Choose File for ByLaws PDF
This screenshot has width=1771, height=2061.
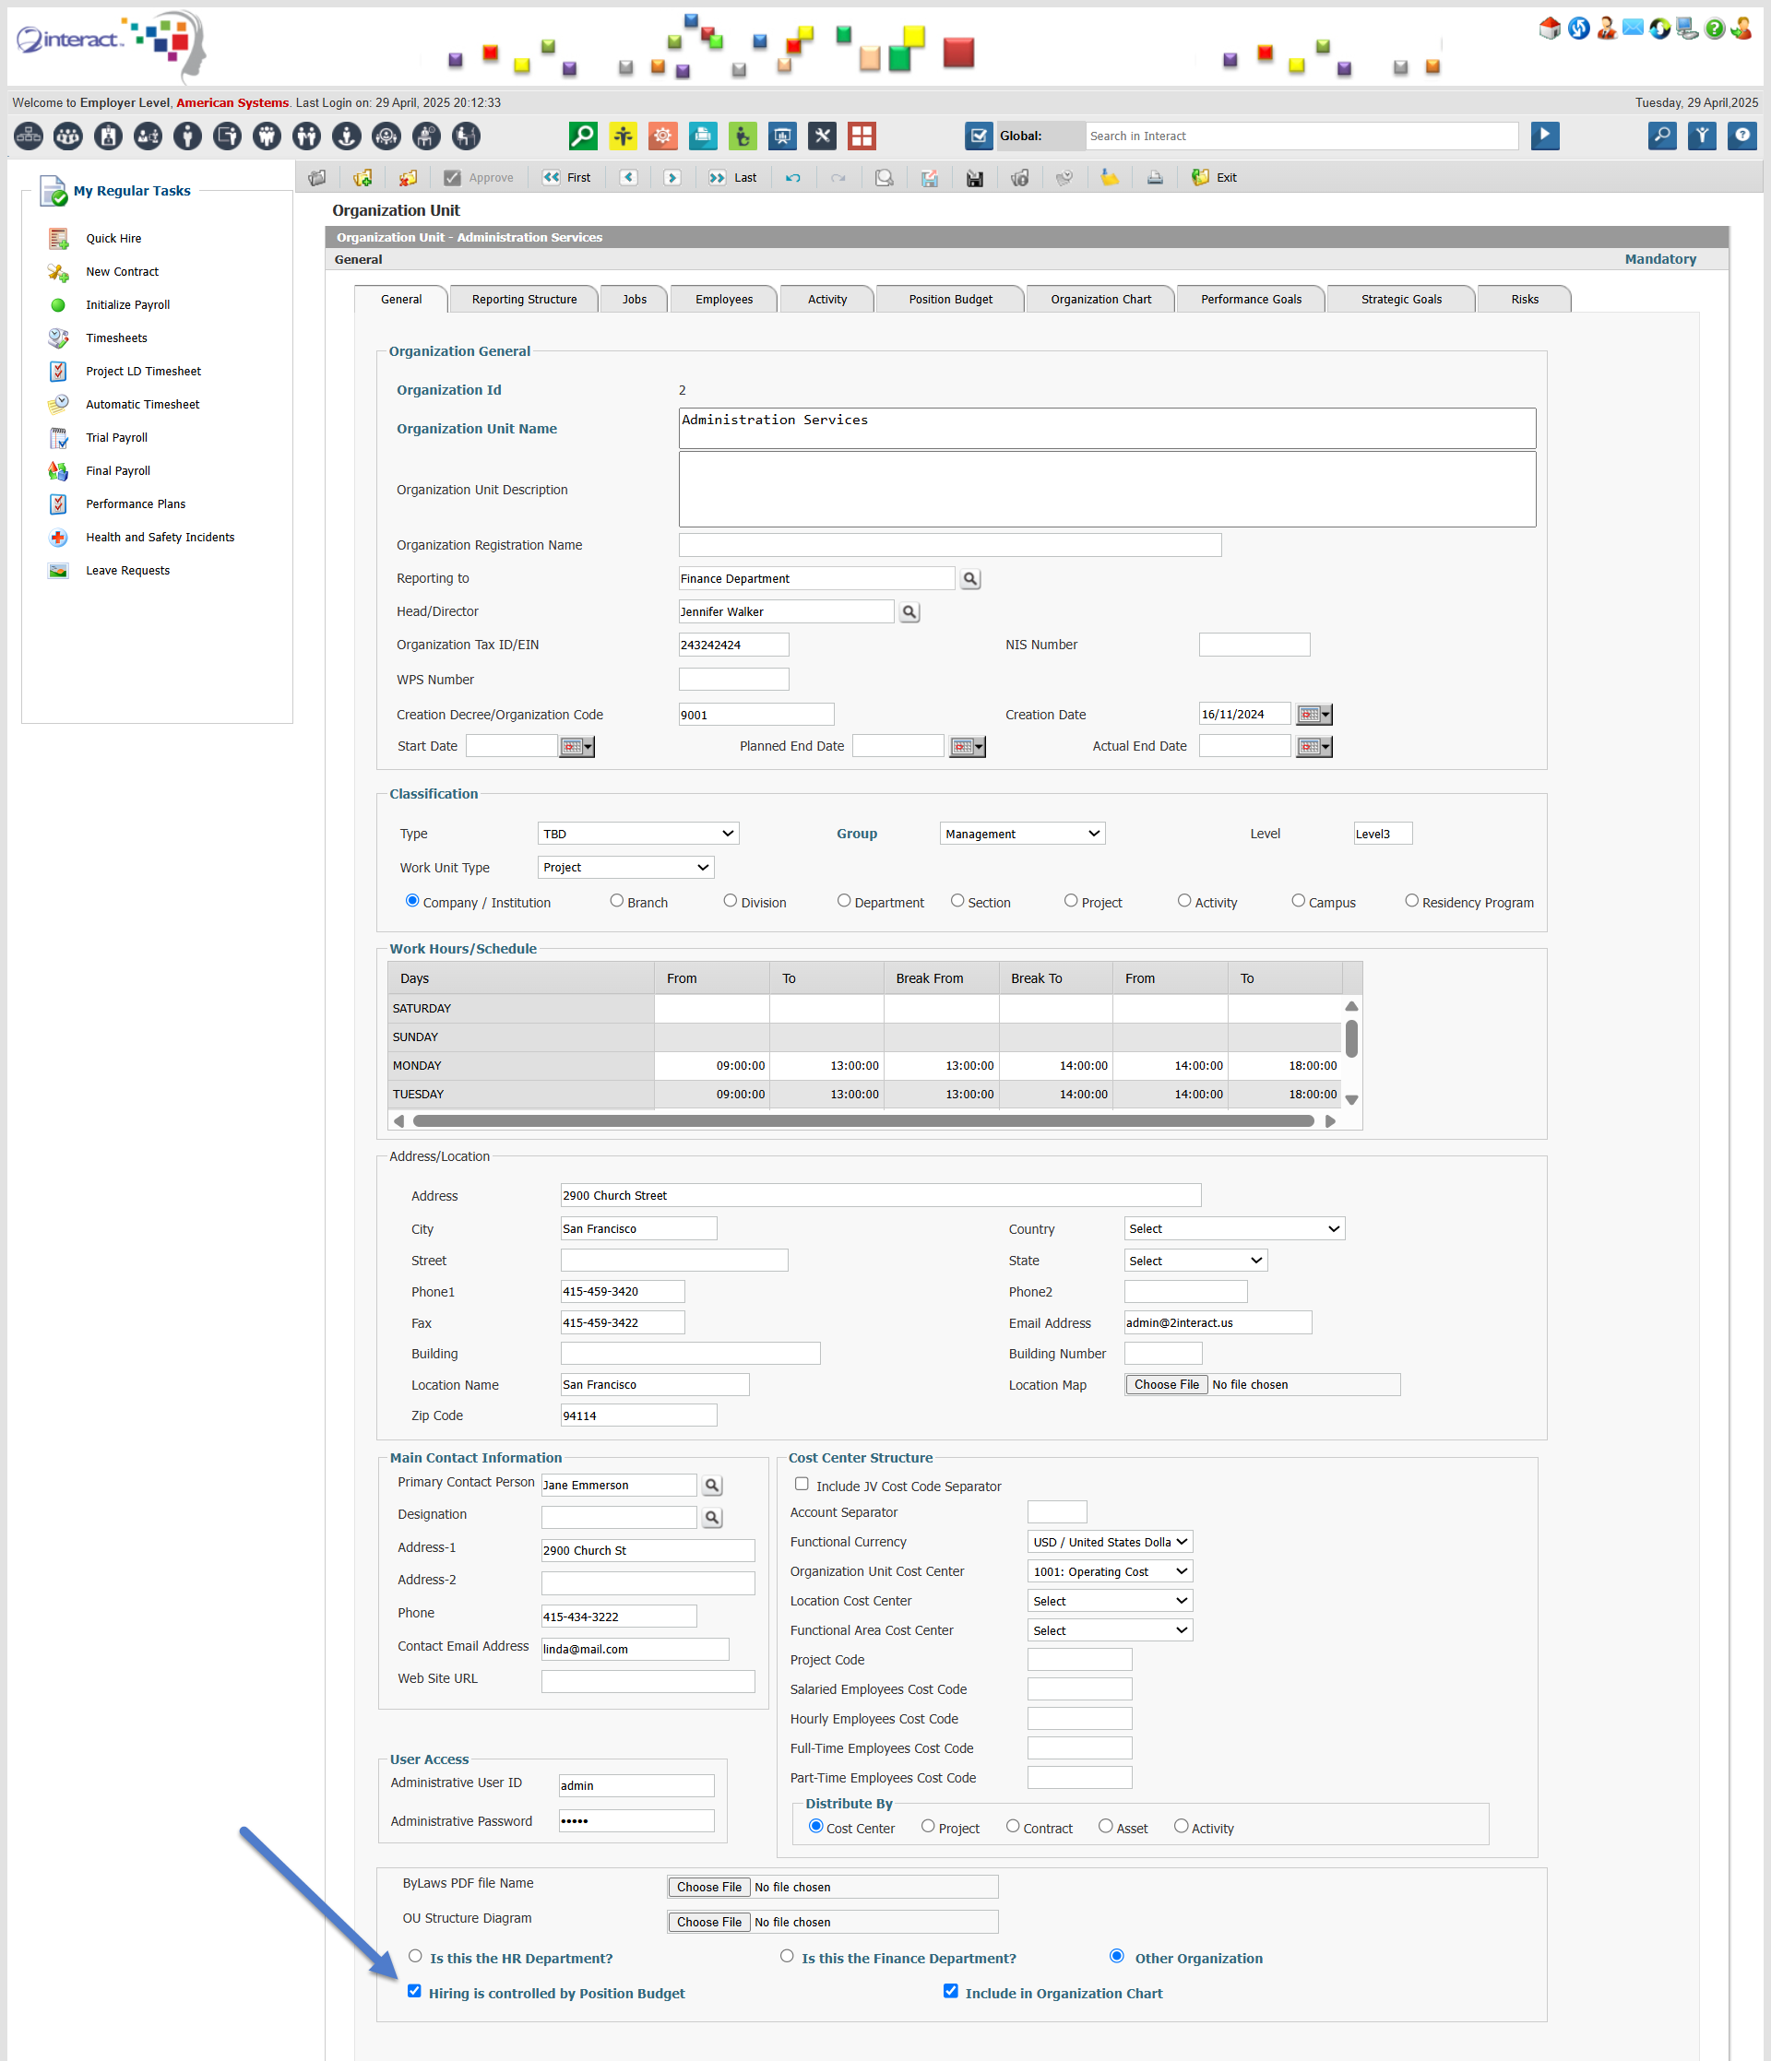coord(709,1888)
